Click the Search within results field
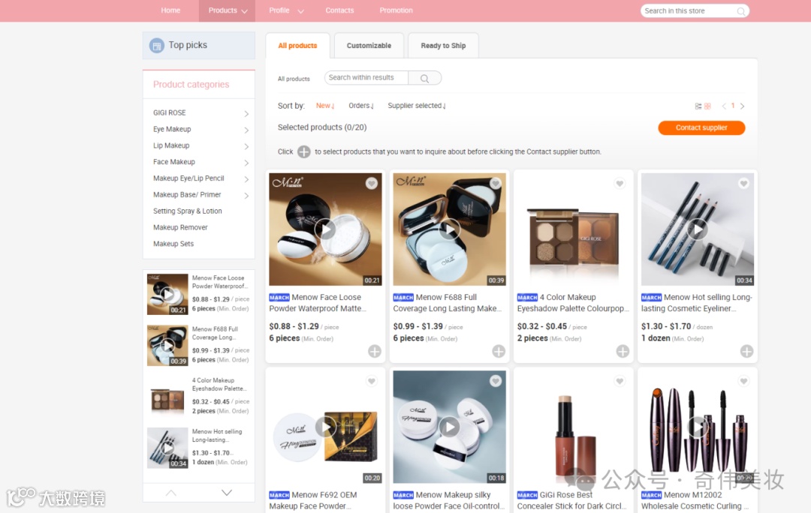The image size is (811, 513). (366, 78)
